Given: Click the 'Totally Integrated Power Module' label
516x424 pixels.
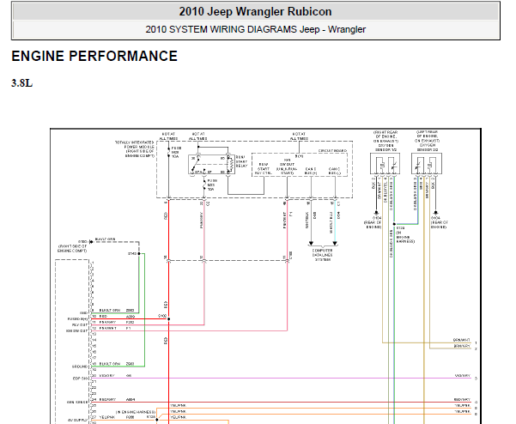Looking at the screenshot, I should tap(135, 149).
